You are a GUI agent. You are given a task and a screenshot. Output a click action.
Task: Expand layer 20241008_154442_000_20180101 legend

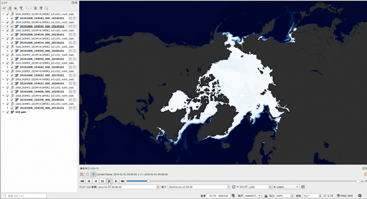pyautogui.click(x=7, y=67)
